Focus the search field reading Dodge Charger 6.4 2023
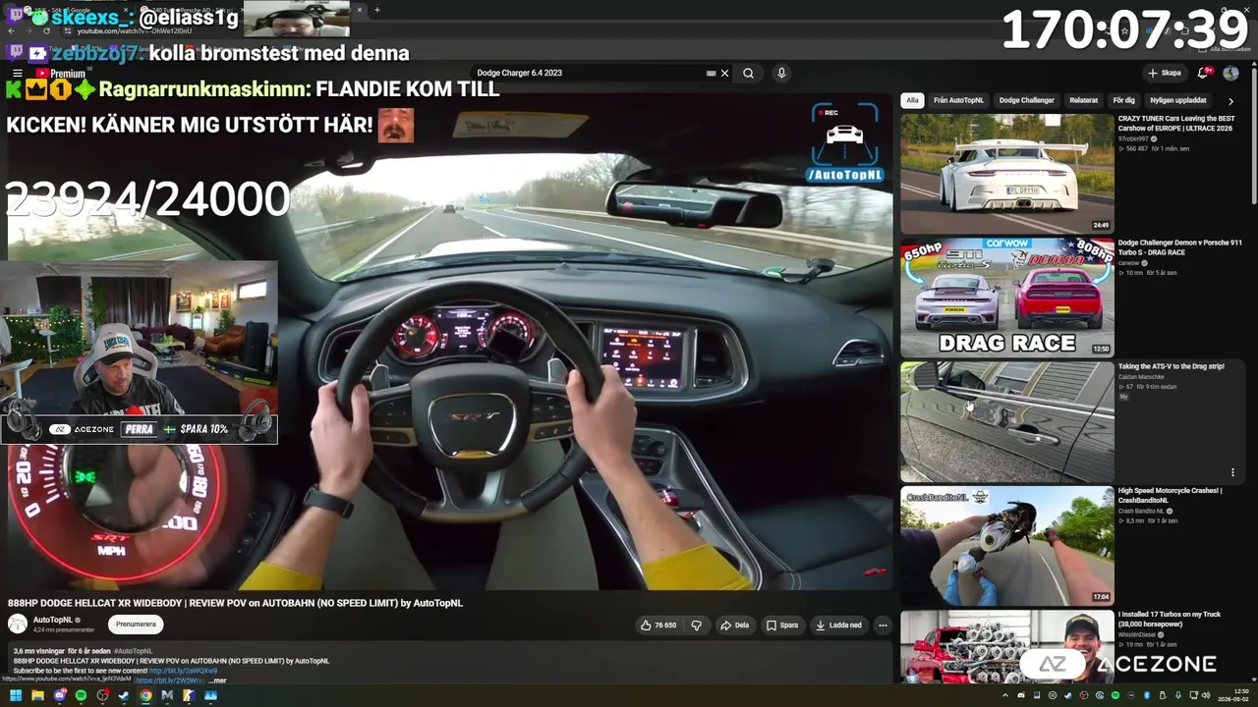Image resolution: width=1258 pixels, height=707 pixels. 588,74
